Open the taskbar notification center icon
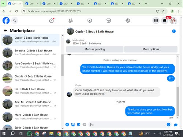This screenshot has height=137, width=183. (x=177, y=134)
